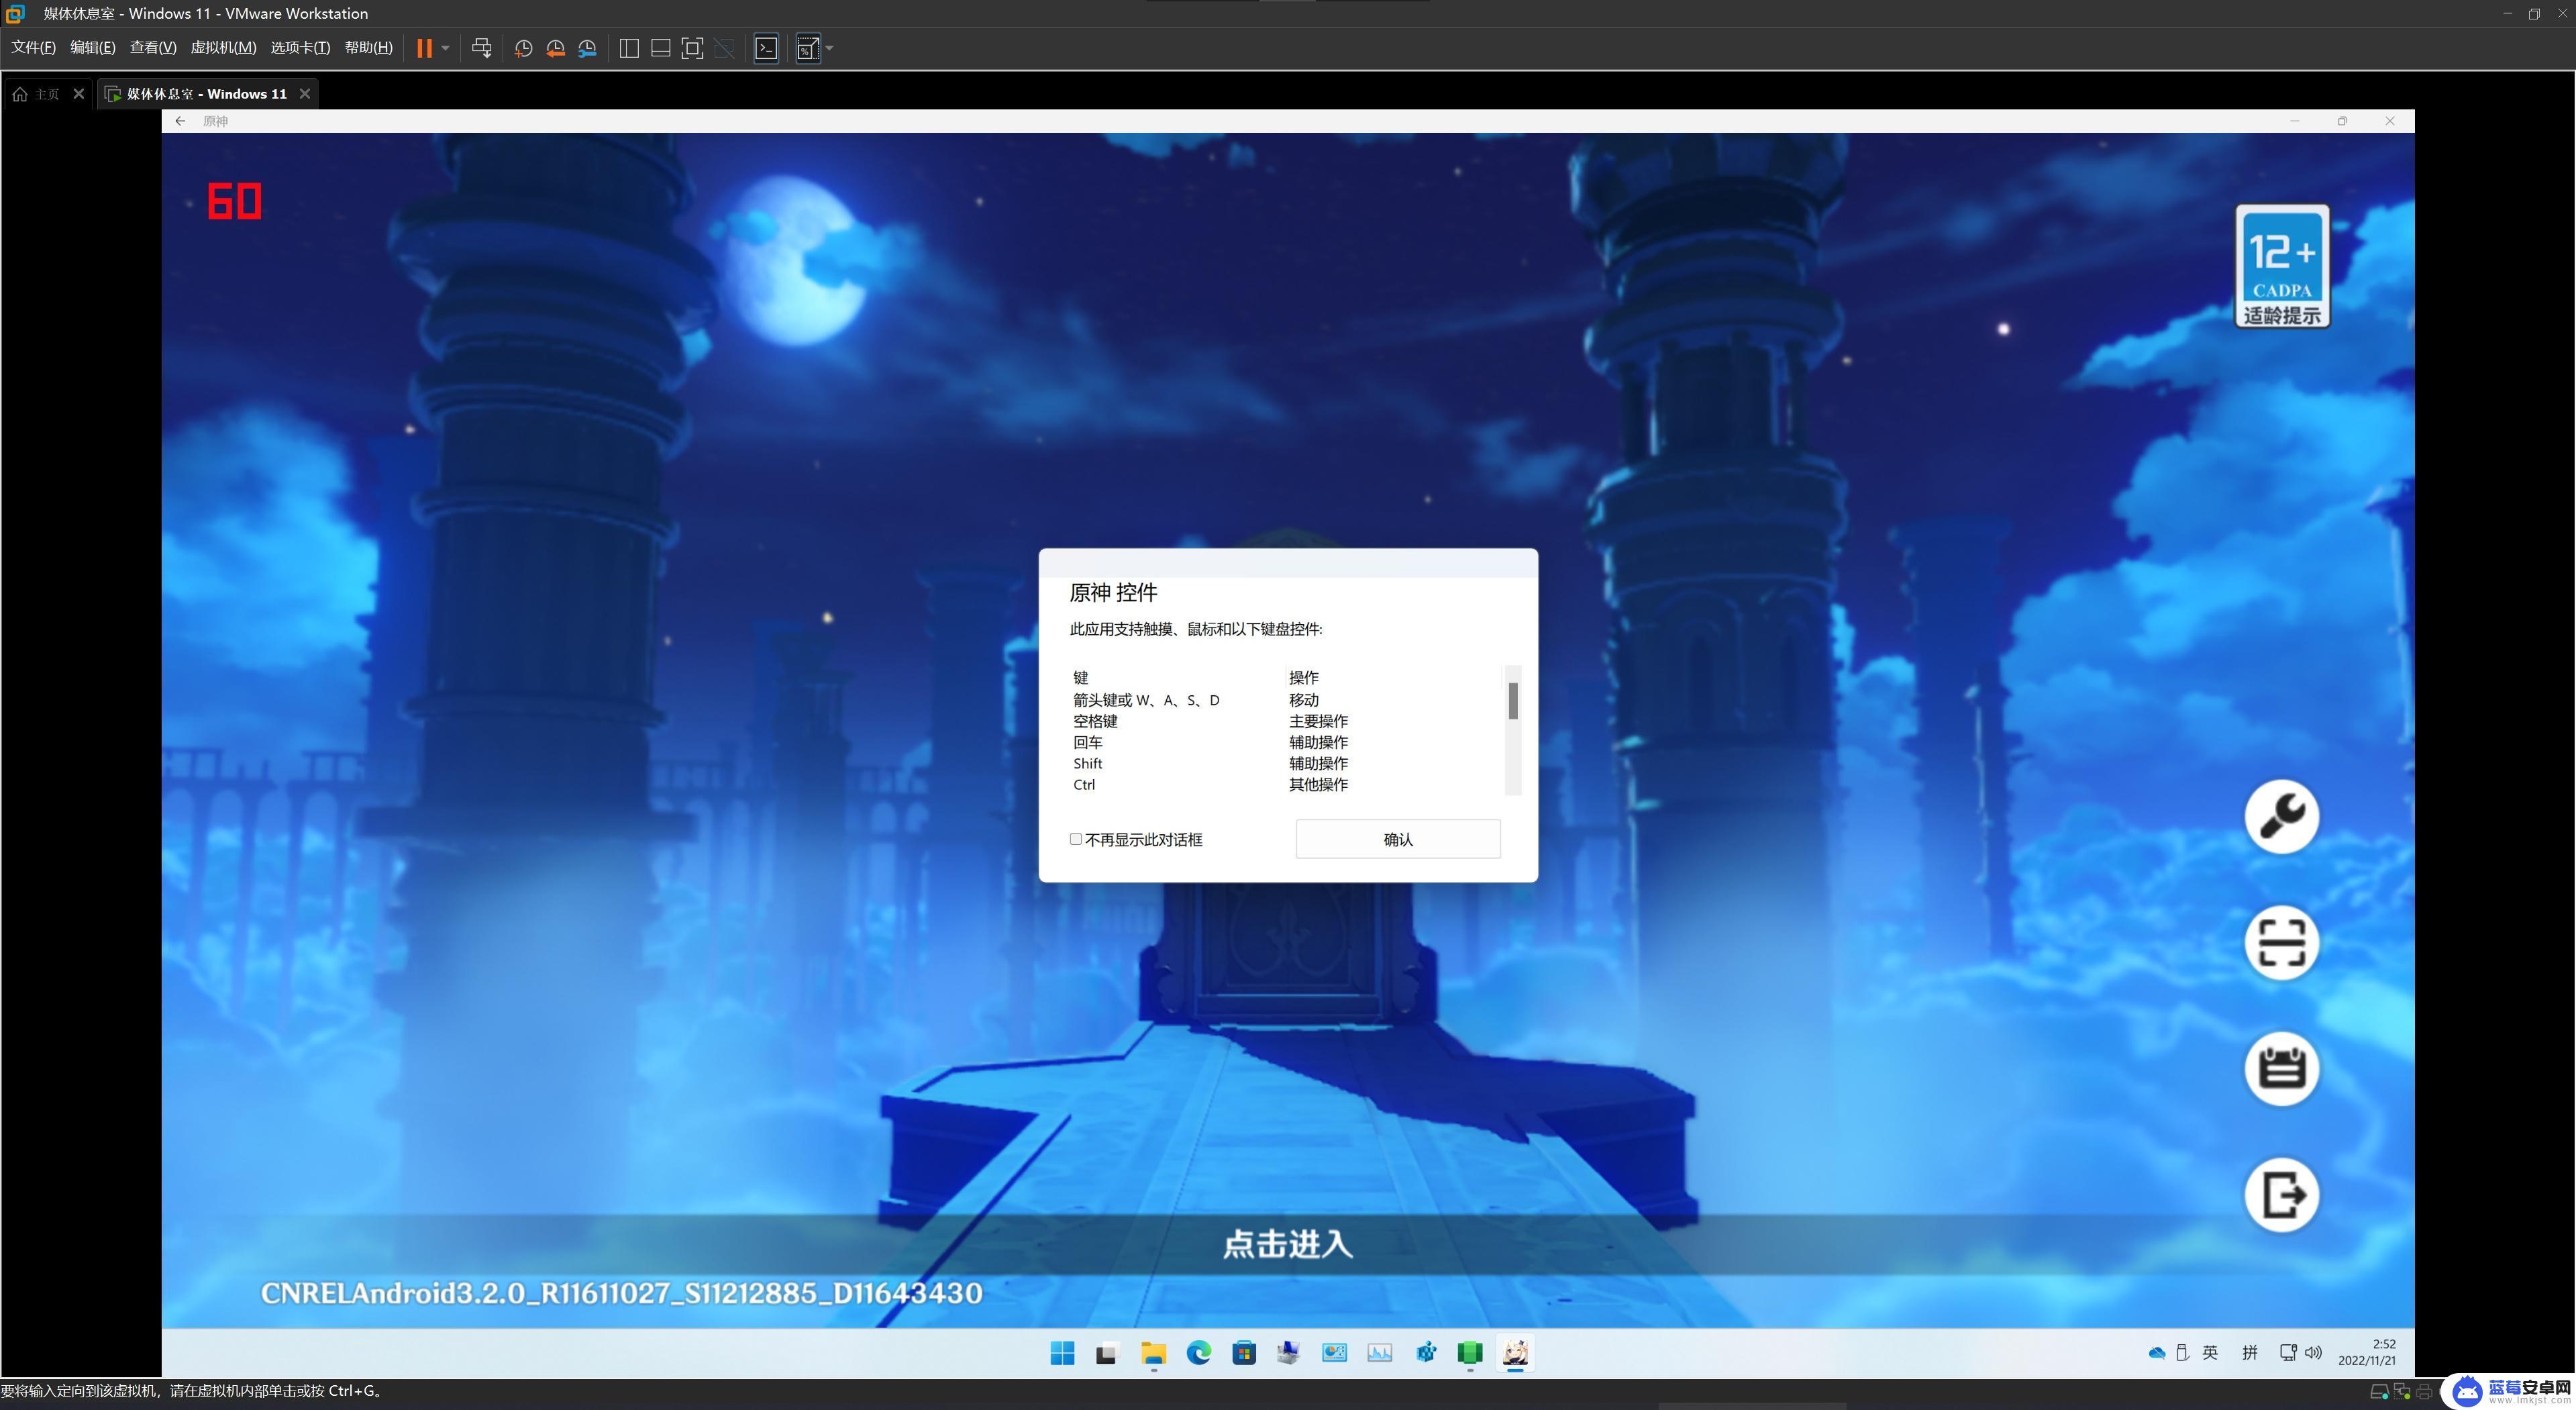Select the 回车 row in controls list

click(1285, 742)
